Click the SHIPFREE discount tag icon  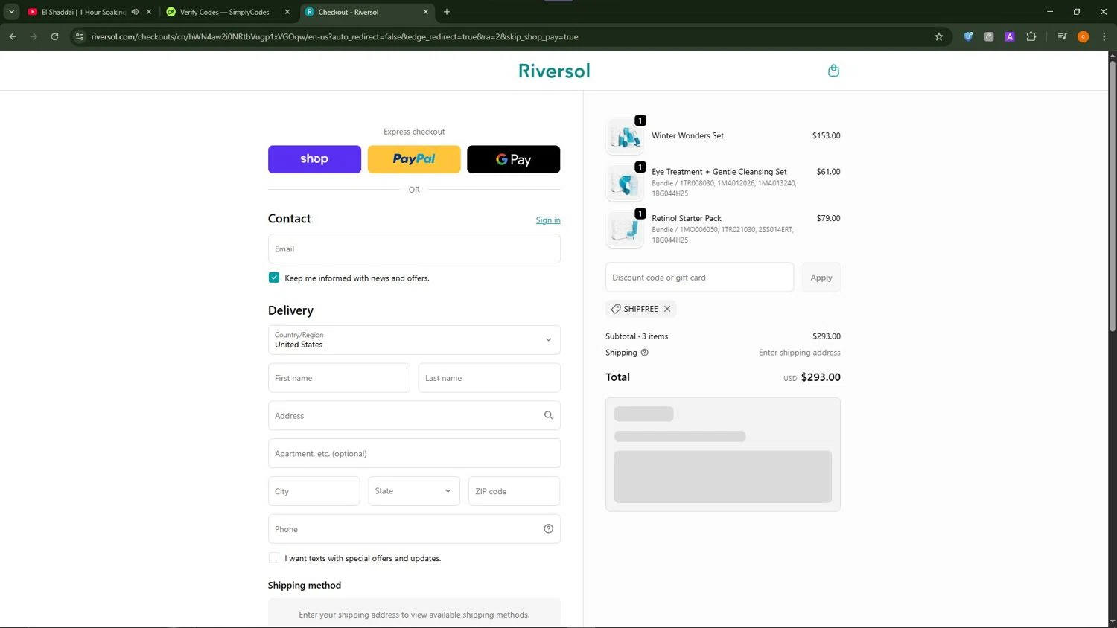(x=616, y=309)
